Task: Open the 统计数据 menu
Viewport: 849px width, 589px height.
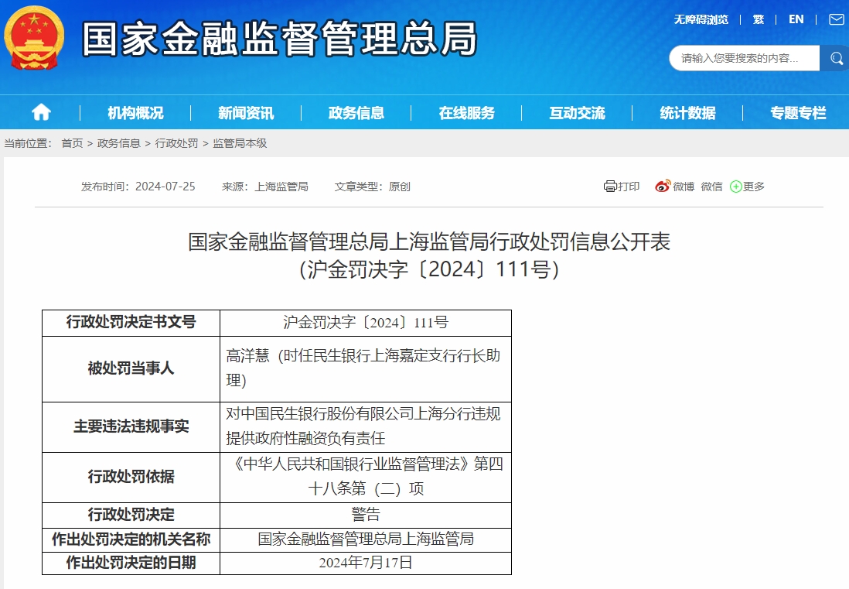Action: [687, 113]
